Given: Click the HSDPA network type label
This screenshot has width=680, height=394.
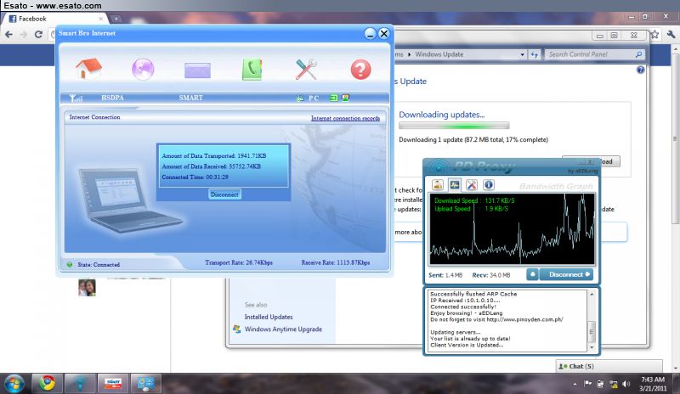Looking at the screenshot, I should point(112,98).
